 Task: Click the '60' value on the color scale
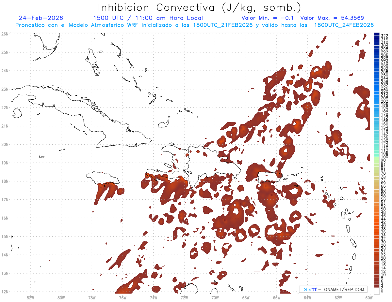[x=384, y=193]
